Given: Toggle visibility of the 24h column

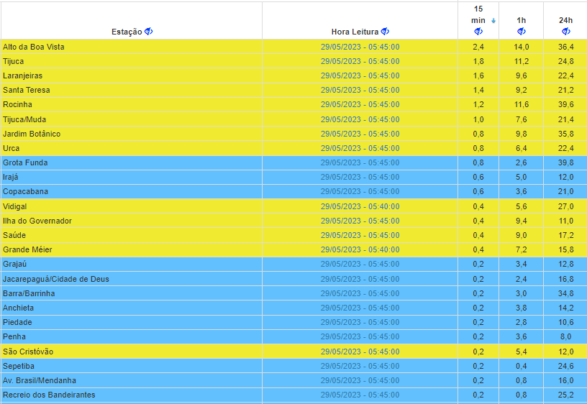Looking at the screenshot, I should 566,32.
